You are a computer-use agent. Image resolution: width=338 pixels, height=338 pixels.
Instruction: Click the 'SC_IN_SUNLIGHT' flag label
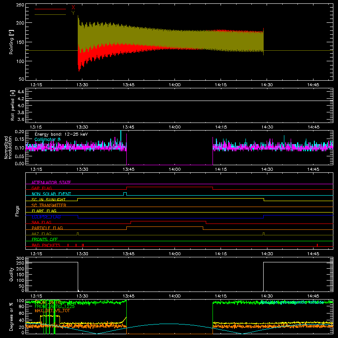click(49, 199)
